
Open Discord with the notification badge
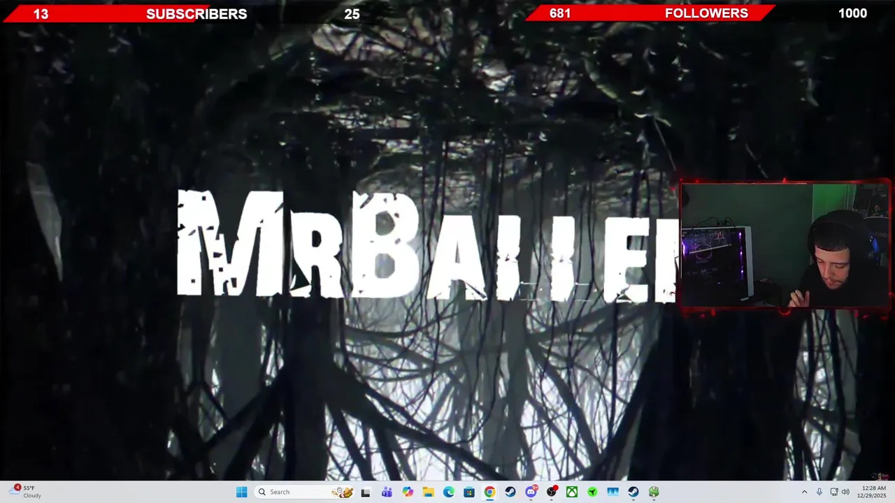(x=531, y=492)
